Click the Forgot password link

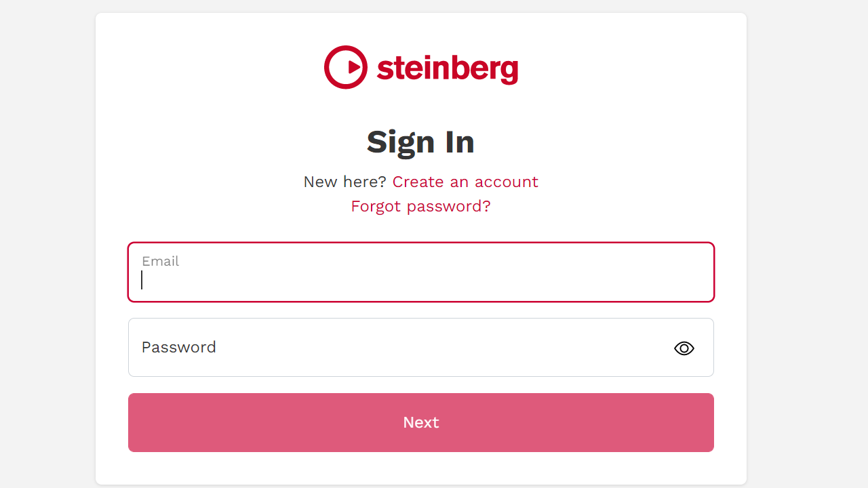420,206
